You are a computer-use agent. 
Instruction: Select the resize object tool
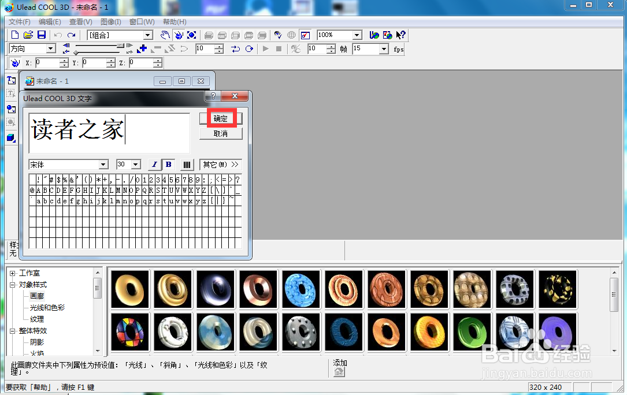tap(191, 35)
